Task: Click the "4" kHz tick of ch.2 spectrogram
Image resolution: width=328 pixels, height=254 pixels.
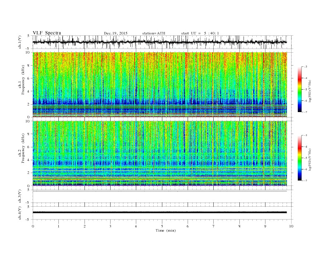Action: coord(29,160)
